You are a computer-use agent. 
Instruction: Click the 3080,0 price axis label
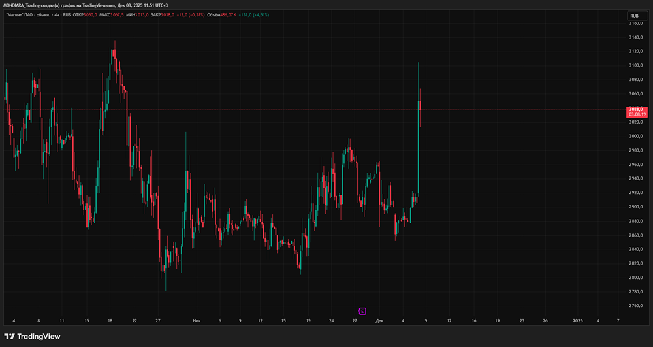(x=637, y=80)
